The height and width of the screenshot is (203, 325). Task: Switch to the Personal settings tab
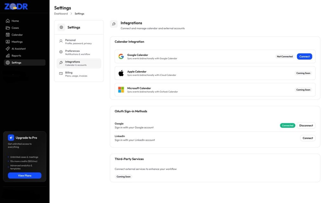tap(79, 42)
